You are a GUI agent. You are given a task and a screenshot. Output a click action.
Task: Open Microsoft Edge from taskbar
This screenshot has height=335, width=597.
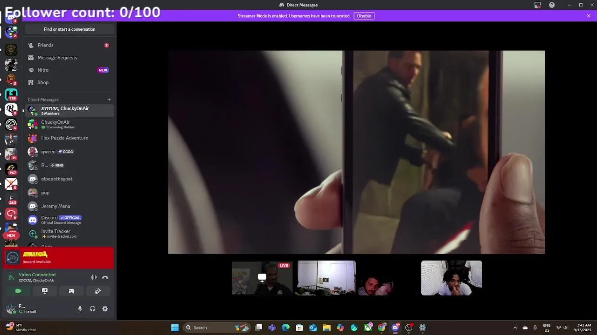click(x=285, y=328)
